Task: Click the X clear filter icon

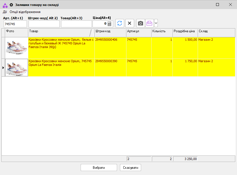Action: click(130, 23)
